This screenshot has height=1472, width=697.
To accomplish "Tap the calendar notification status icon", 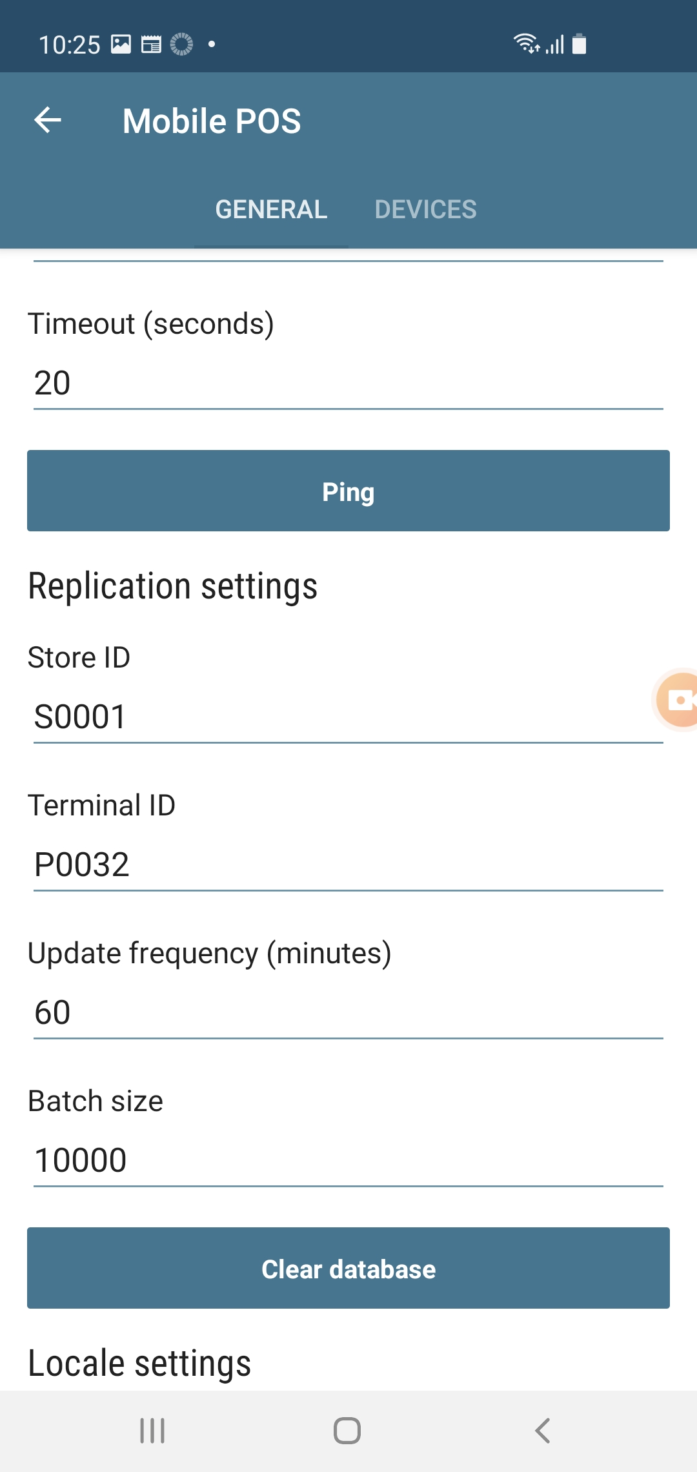I will 151,45.
